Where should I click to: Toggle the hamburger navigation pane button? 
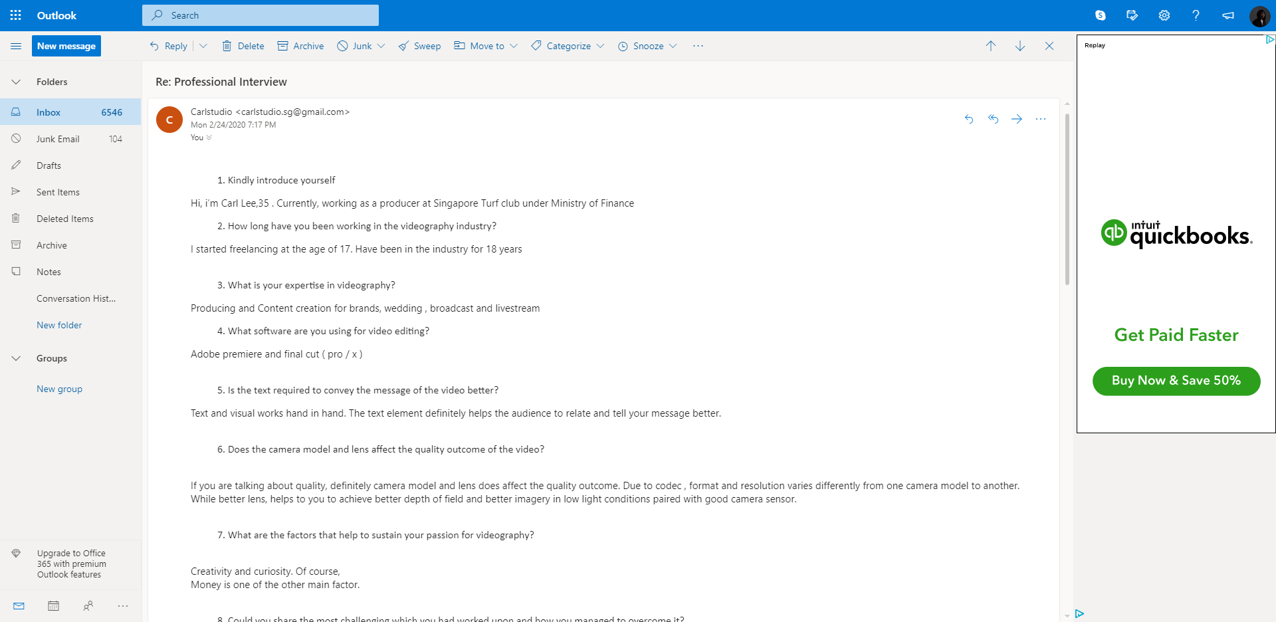point(16,46)
